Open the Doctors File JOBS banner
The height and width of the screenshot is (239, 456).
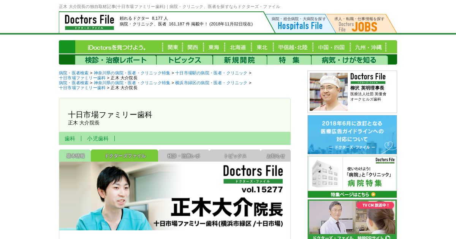click(361, 24)
